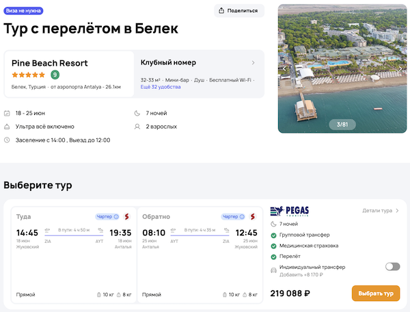The height and width of the screenshot is (312, 410).
Task: Select the Обратно flight card
Action: click(x=200, y=253)
